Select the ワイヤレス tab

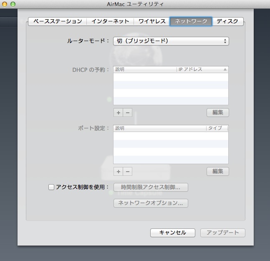pos(152,21)
